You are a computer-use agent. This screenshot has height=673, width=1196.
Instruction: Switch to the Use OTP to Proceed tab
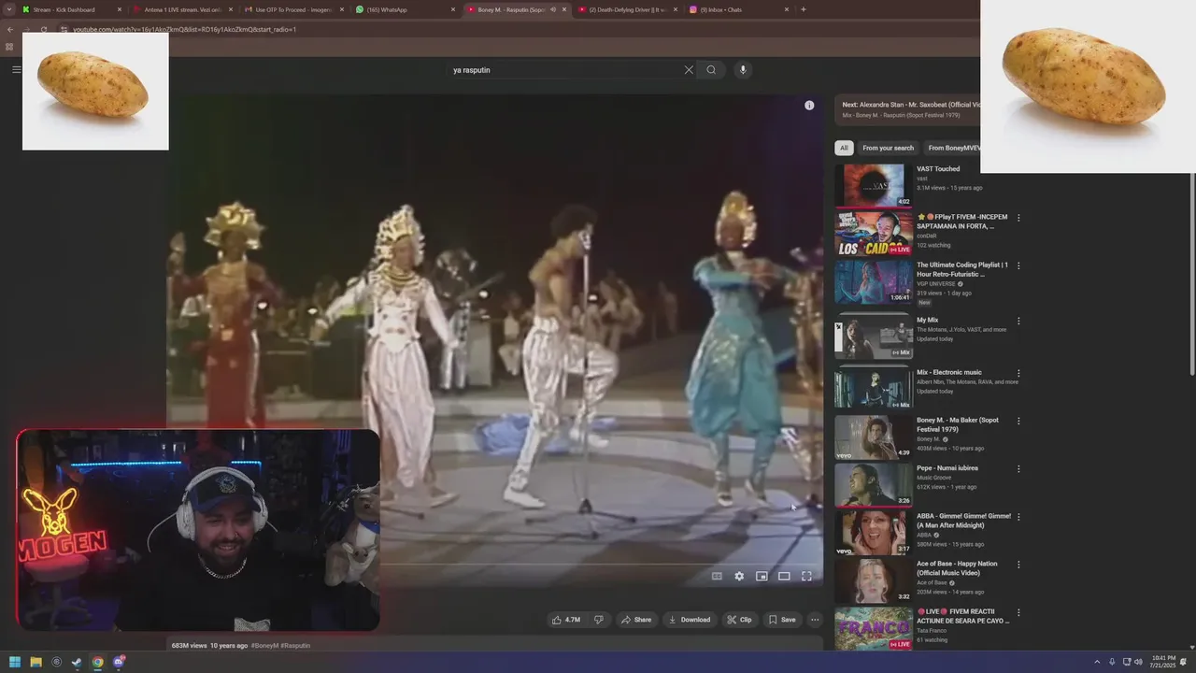coord(293,9)
